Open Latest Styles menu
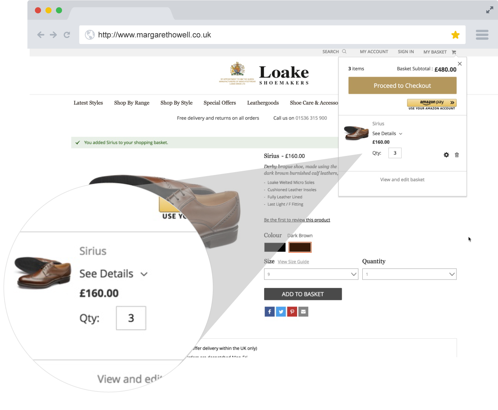The width and height of the screenshot is (498, 410). 88,103
